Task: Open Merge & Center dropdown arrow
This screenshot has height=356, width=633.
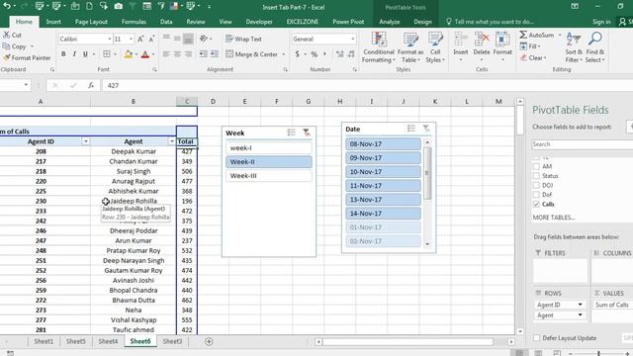Action: [284, 54]
